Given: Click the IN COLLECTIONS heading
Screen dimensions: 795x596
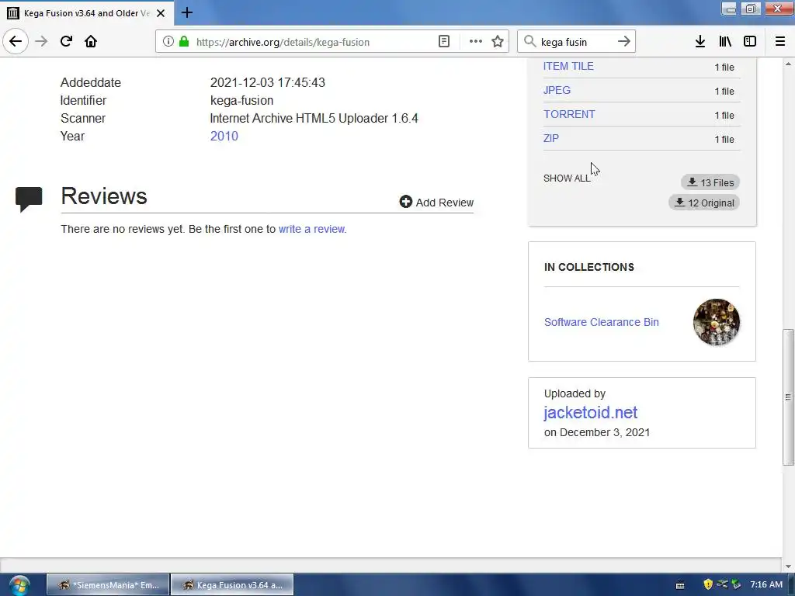Looking at the screenshot, I should pyautogui.click(x=589, y=267).
